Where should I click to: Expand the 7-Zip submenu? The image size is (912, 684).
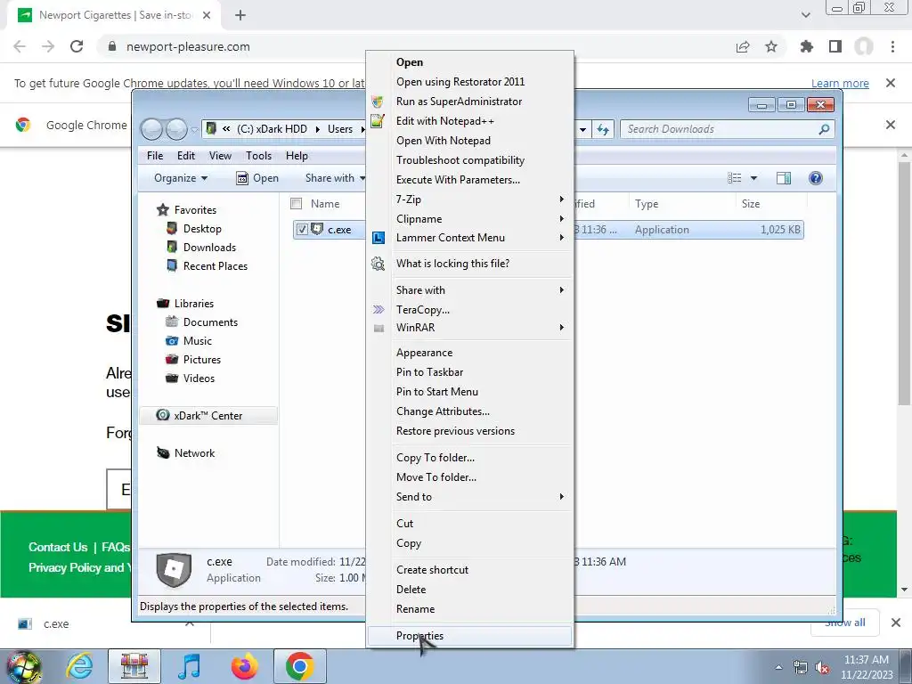click(x=469, y=199)
